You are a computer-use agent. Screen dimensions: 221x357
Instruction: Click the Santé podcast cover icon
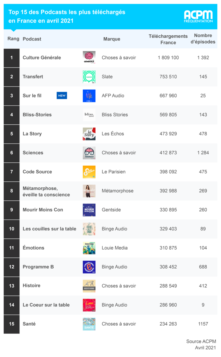point(89,324)
